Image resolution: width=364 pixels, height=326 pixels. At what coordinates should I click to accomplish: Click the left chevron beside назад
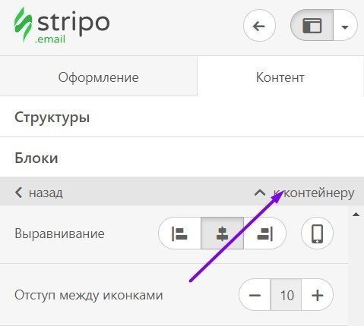pyautogui.click(x=18, y=193)
